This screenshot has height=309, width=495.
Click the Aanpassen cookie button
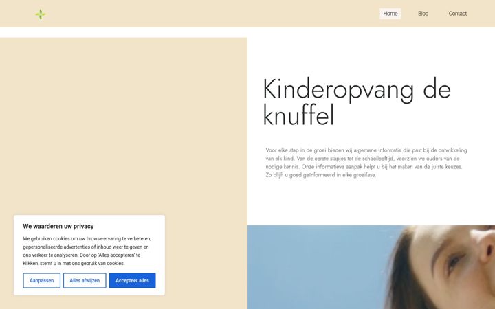tap(42, 280)
